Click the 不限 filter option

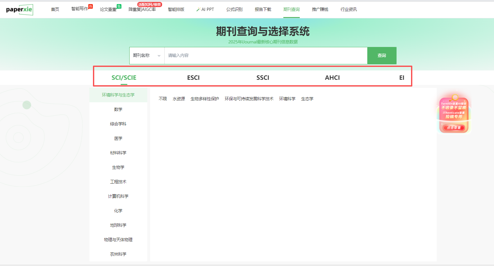tap(163, 99)
